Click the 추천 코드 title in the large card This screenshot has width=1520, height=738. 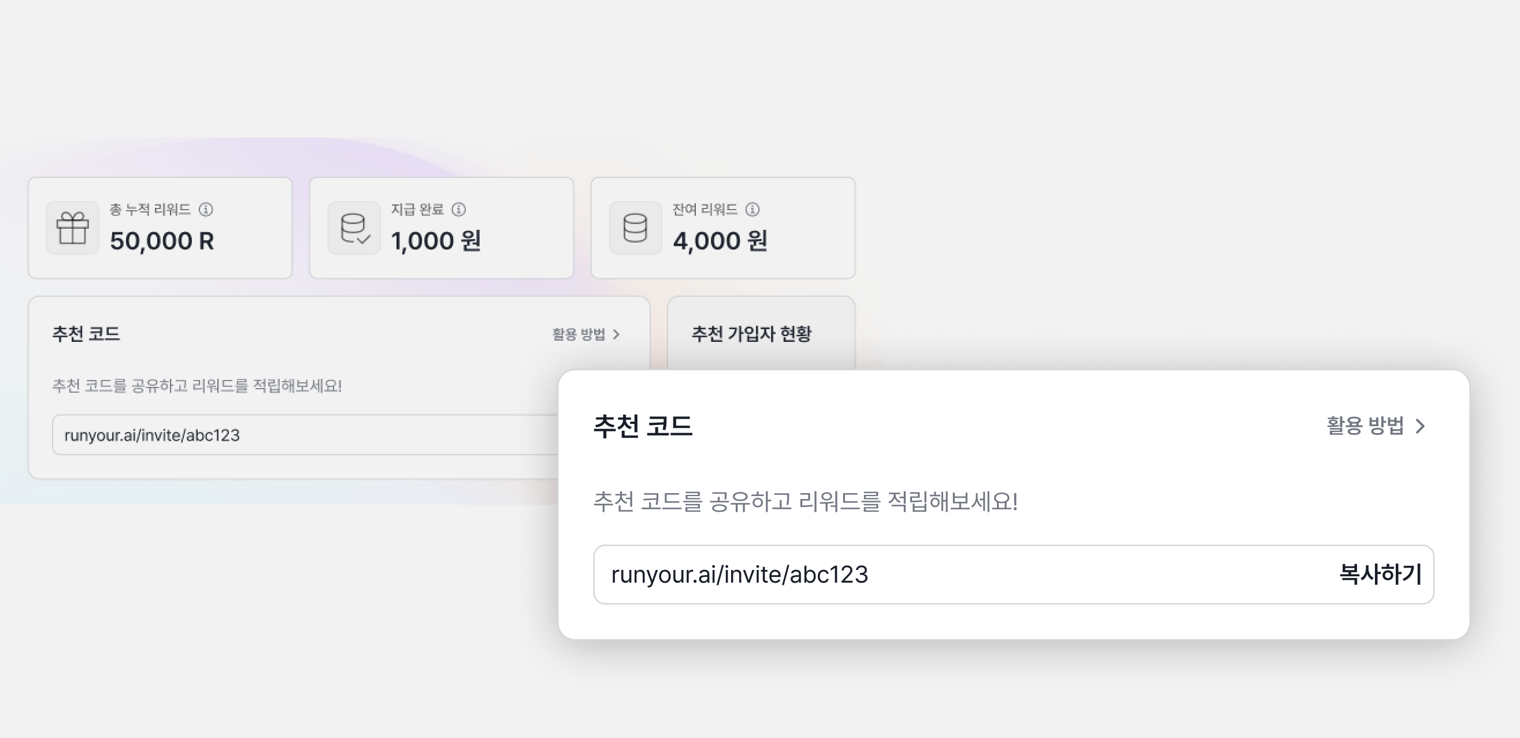643,426
